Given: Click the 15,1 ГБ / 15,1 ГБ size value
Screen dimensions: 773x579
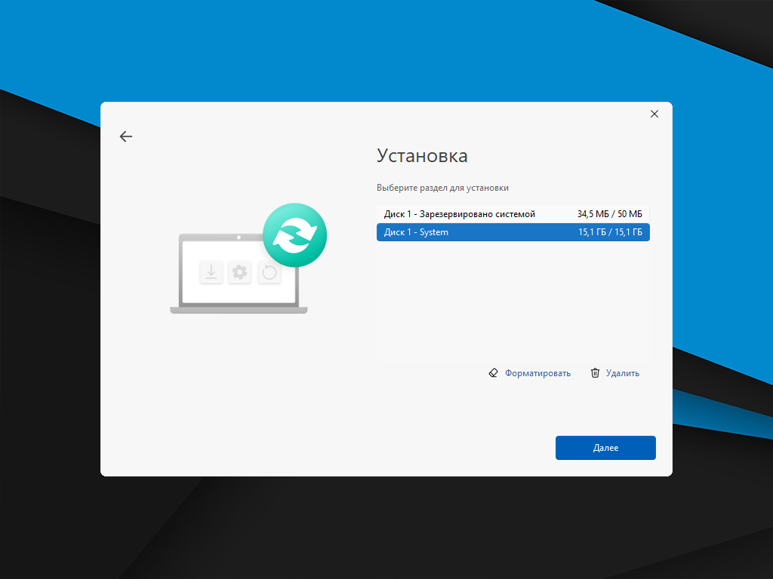Looking at the screenshot, I should pyautogui.click(x=610, y=232).
